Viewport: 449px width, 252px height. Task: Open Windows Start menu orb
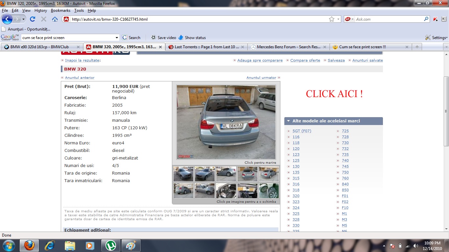[8, 245]
